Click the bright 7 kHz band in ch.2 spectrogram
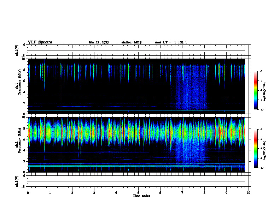 click(136, 133)
